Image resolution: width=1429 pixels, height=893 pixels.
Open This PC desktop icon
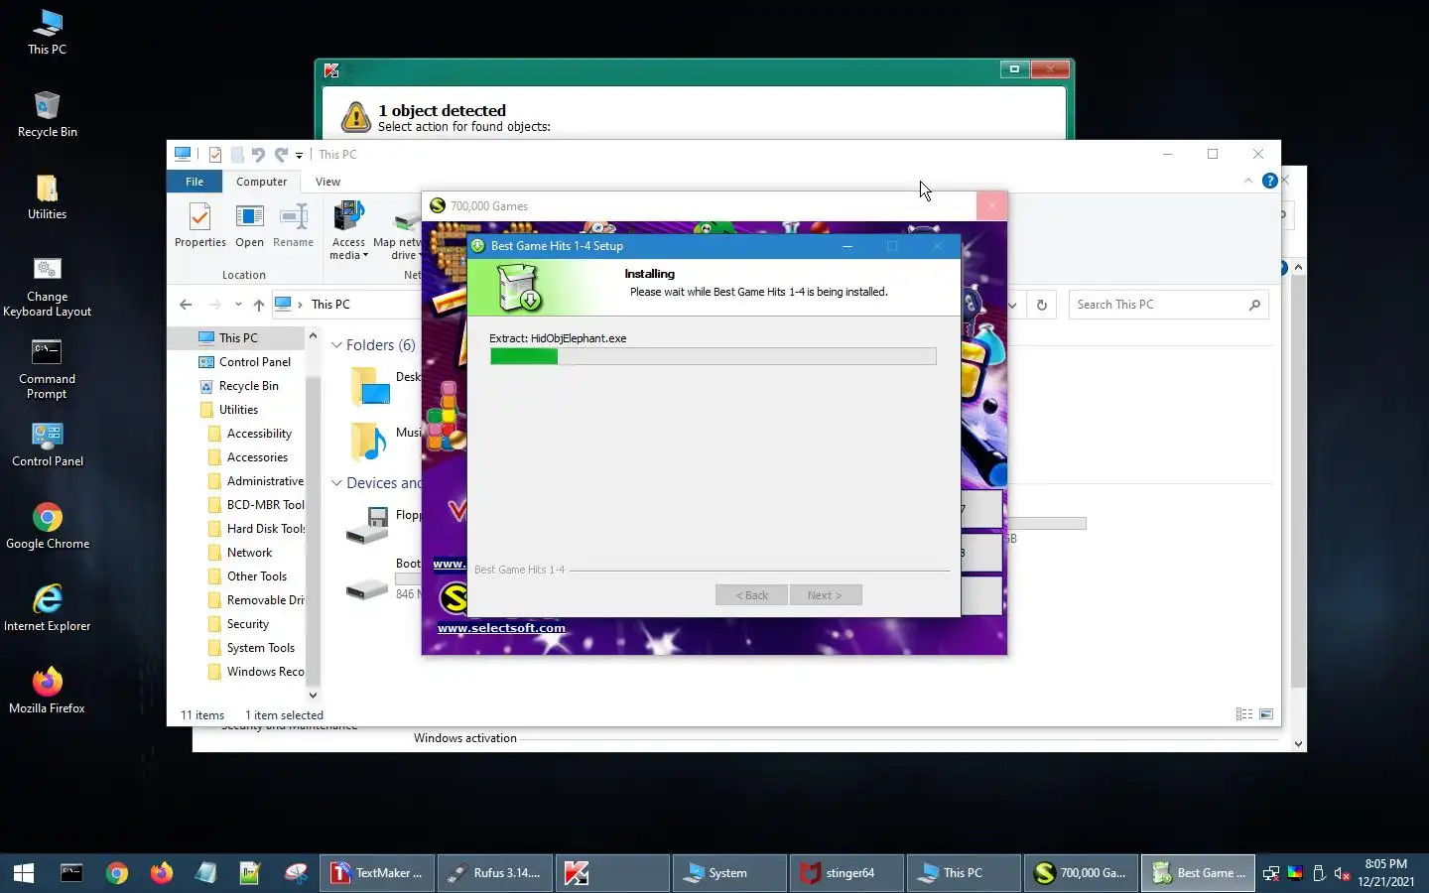[x=47, y=33]
